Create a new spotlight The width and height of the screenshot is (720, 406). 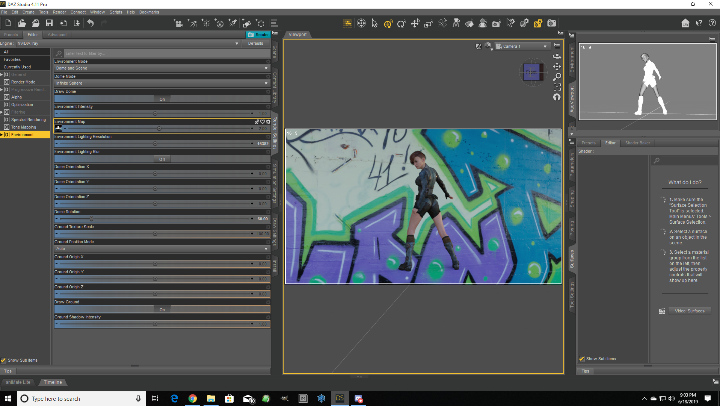tap(233, 23)
